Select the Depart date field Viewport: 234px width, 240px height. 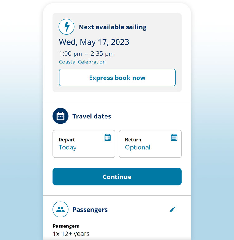pos(84,144)
